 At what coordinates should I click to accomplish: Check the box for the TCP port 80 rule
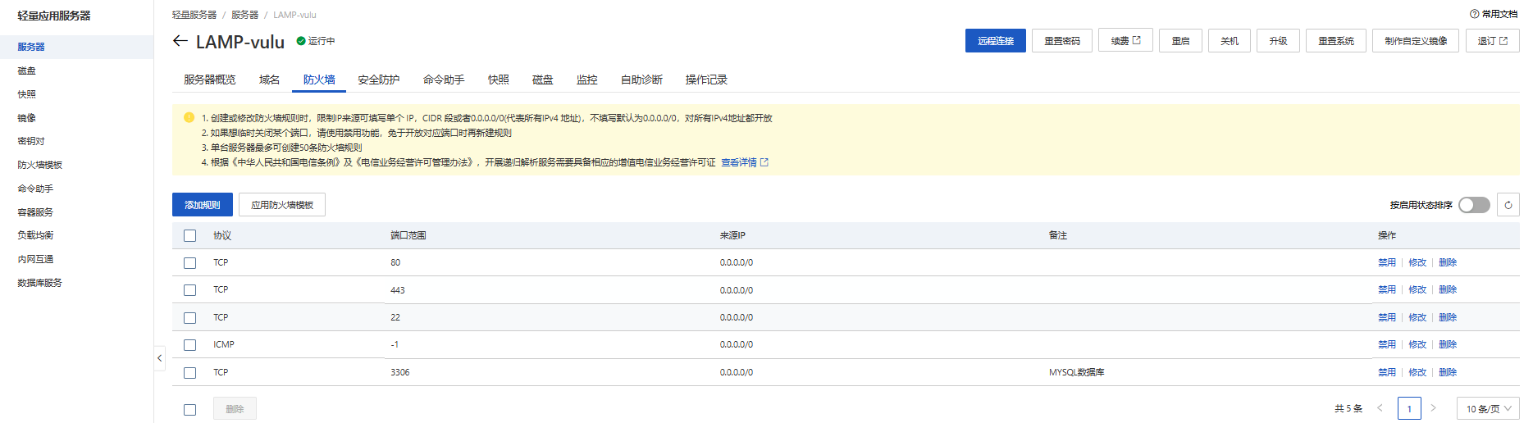click(x=190, y=263)
